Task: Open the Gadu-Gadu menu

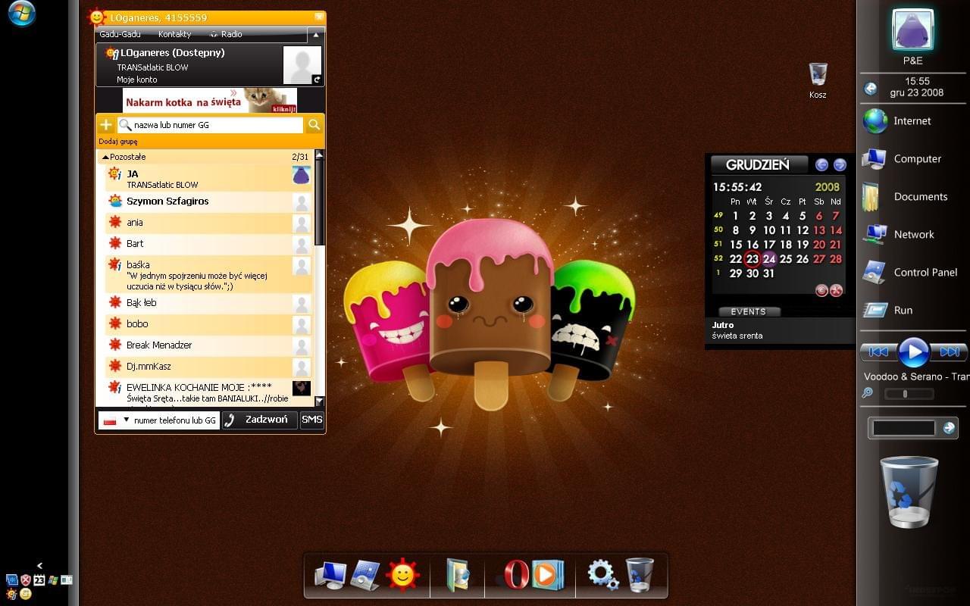Action: (x=120, y=34)
